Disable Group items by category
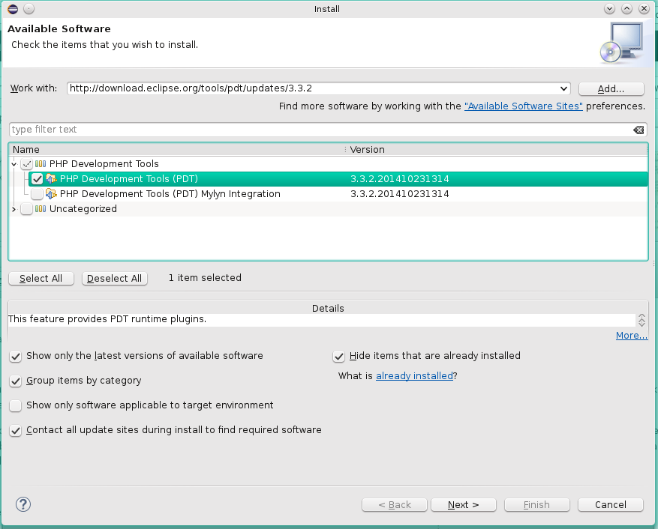The width and height of the screenshot is (658, 529). click(x=15, y=381)
